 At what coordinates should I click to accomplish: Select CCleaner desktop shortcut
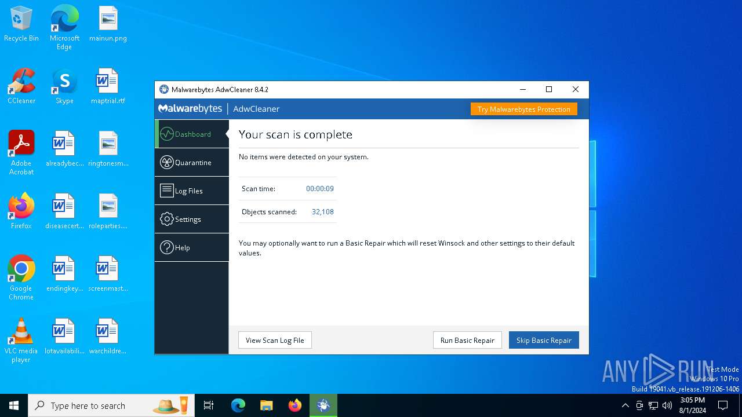pos(21,86)
